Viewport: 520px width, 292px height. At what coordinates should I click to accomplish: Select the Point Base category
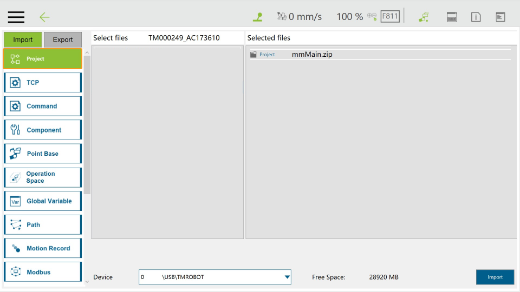coord(42,154)
